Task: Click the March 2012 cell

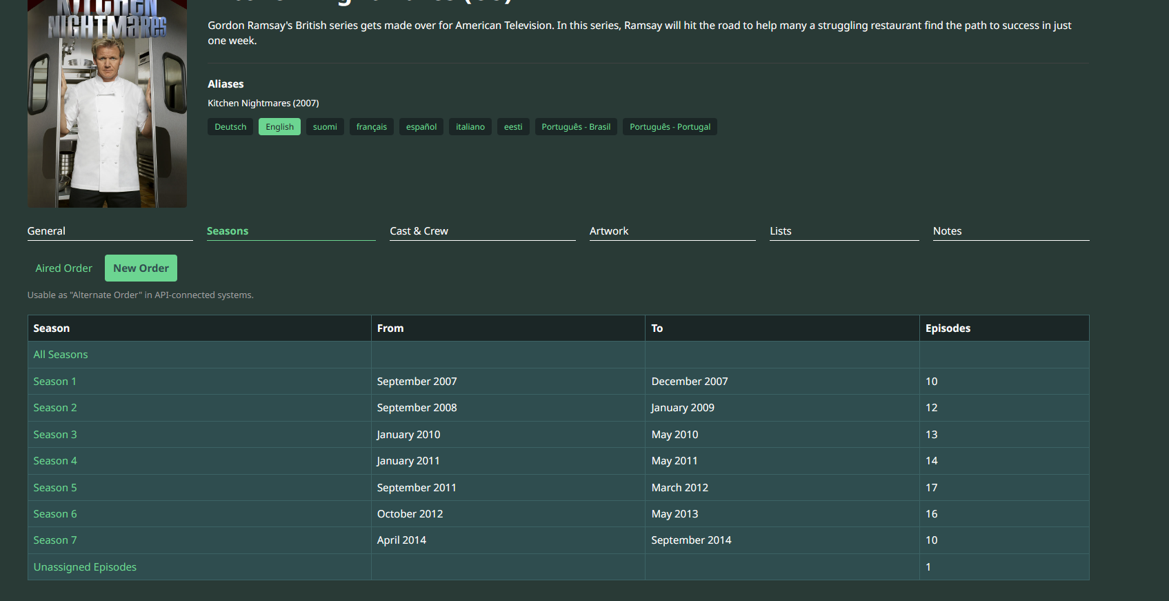Action: [x=782, y=488]
